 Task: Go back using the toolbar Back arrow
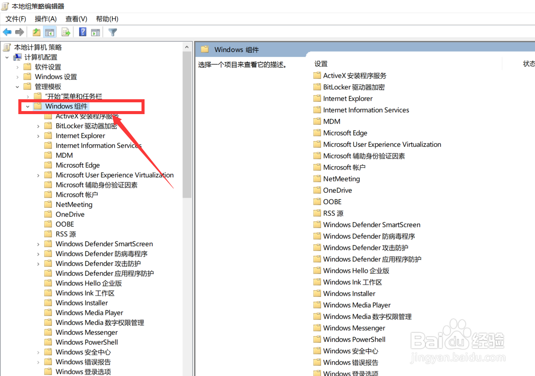pyautogui.click(x=7, y=32)
